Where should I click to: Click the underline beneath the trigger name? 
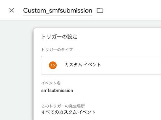click(x=58, y=16)
